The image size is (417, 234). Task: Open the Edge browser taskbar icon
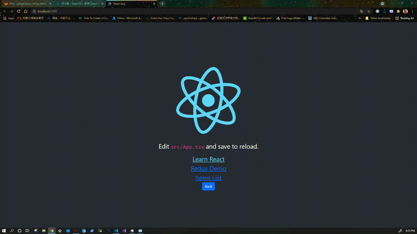click(x=84, y=231)
